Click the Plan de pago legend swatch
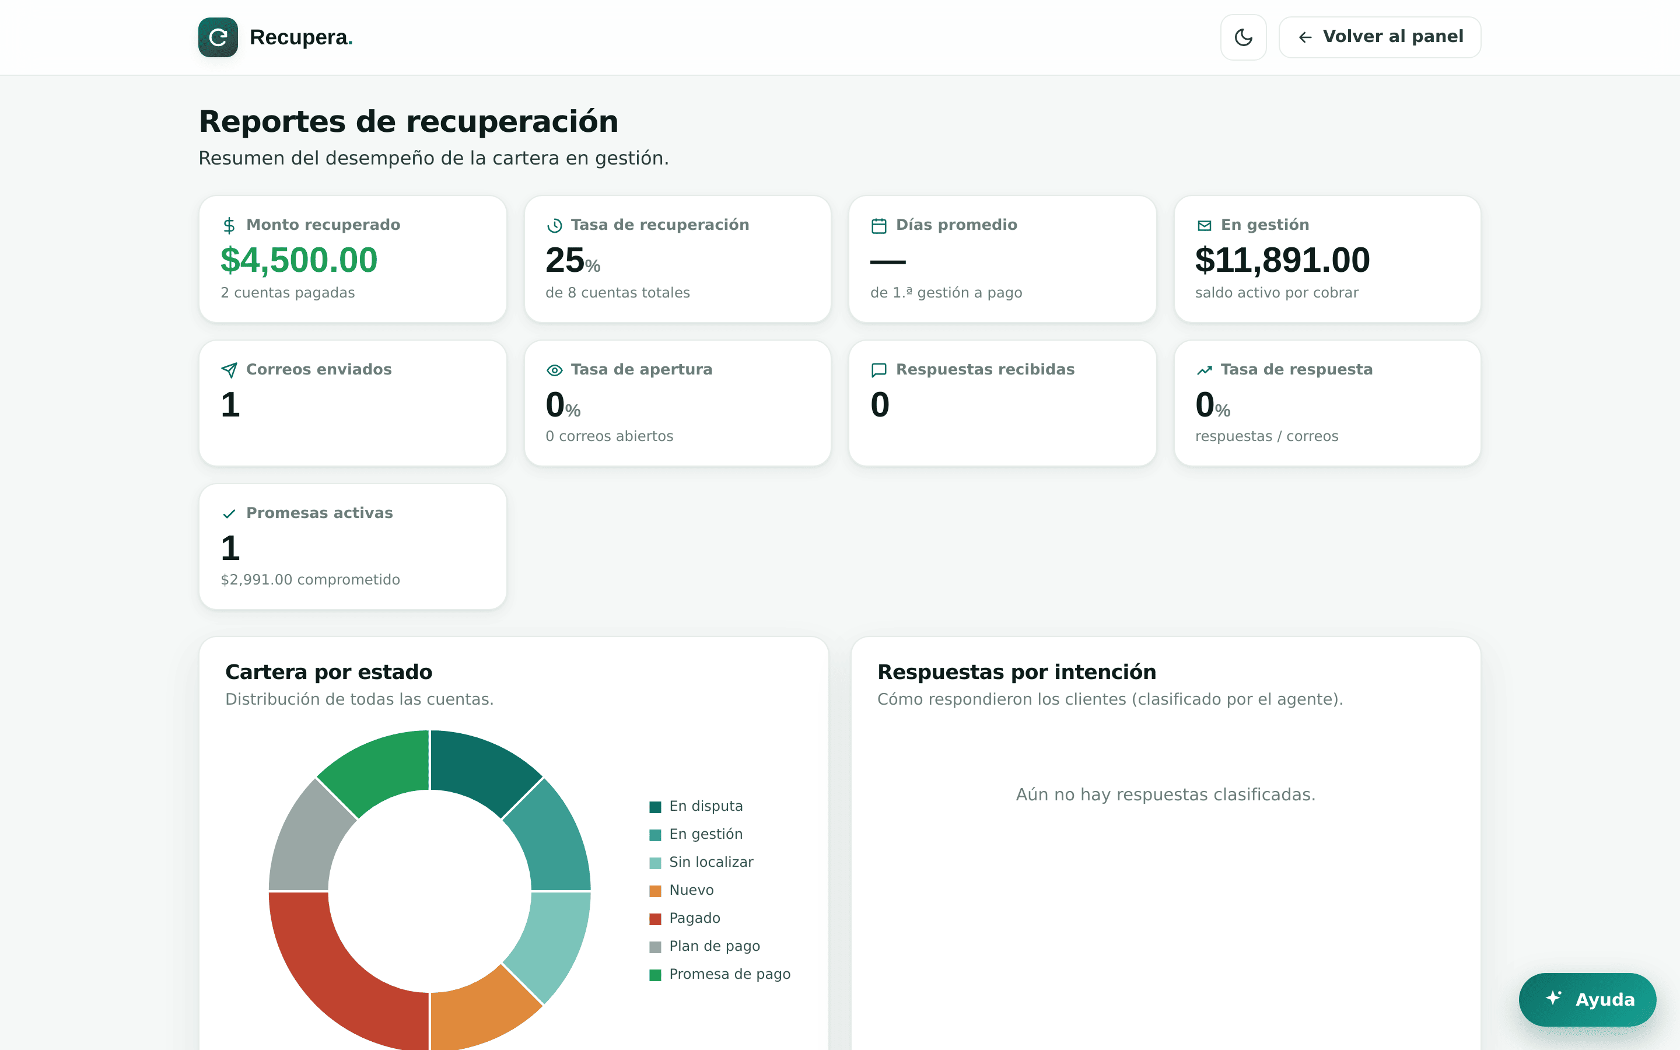This screenshot has height=1050, width=1680. tap(654, 947)
